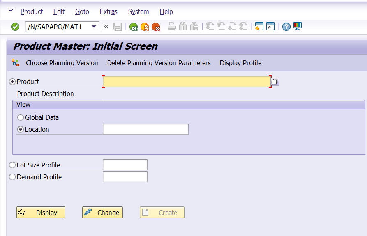Open Product field search help button
Image resolution: width=367 pixels, height=236 pixels.
tap(275, 82)
